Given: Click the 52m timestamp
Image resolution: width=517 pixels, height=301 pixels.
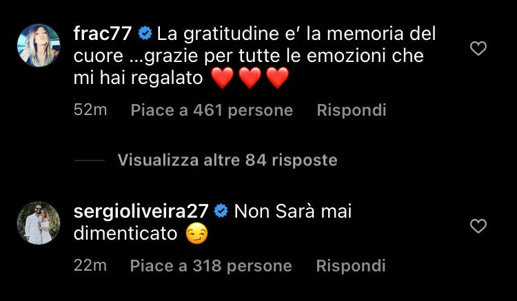Looking at the screenshot, I should [90, 110].
